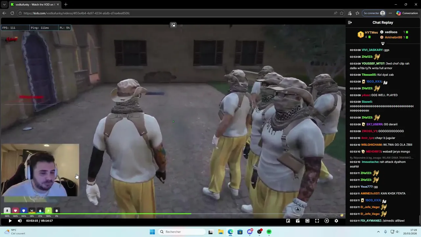Open Spotify from the taskbar
This screenshot has width=421, height=237.
coord(269,232)
